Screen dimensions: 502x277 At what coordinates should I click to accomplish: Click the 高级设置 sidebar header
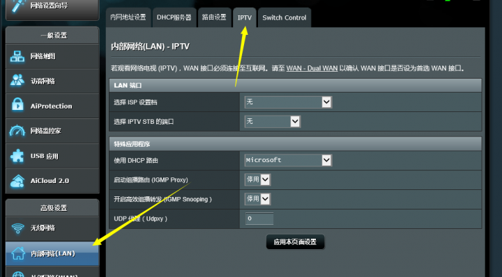52,208
